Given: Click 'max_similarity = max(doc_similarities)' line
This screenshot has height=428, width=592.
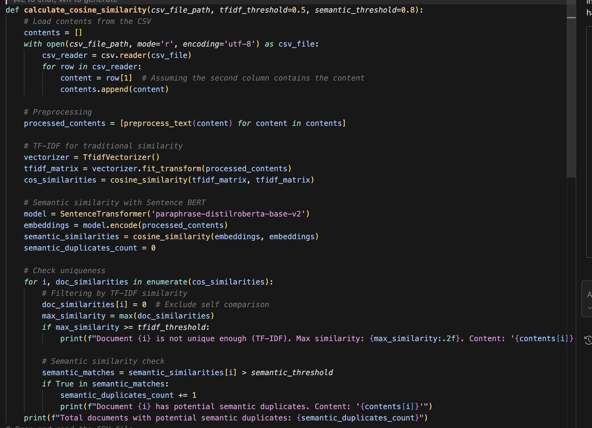Looking at the screenshot, I should 128,316.
